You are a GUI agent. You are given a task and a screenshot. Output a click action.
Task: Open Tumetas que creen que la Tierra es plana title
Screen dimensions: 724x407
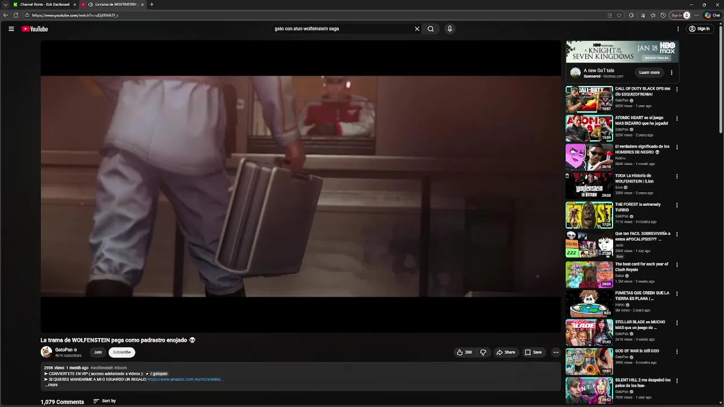(642, 296)
